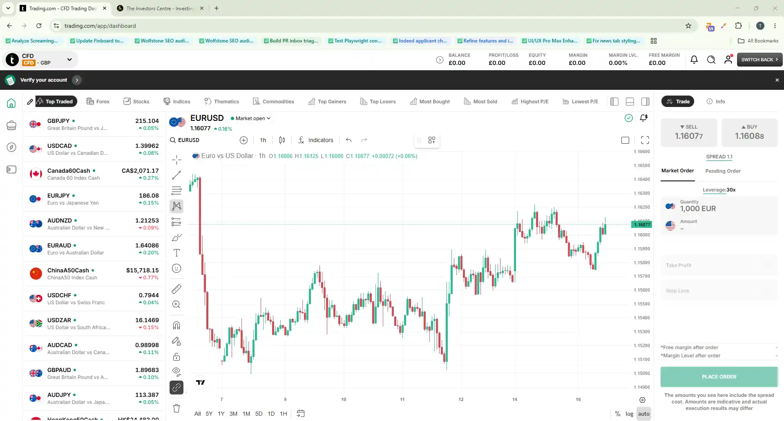Click the SELL 1.16077 button

point(689,133)
